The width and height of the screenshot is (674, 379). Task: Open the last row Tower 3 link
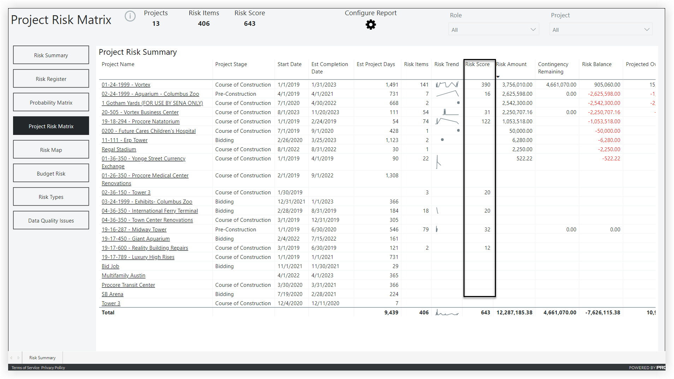click(111, 303)
